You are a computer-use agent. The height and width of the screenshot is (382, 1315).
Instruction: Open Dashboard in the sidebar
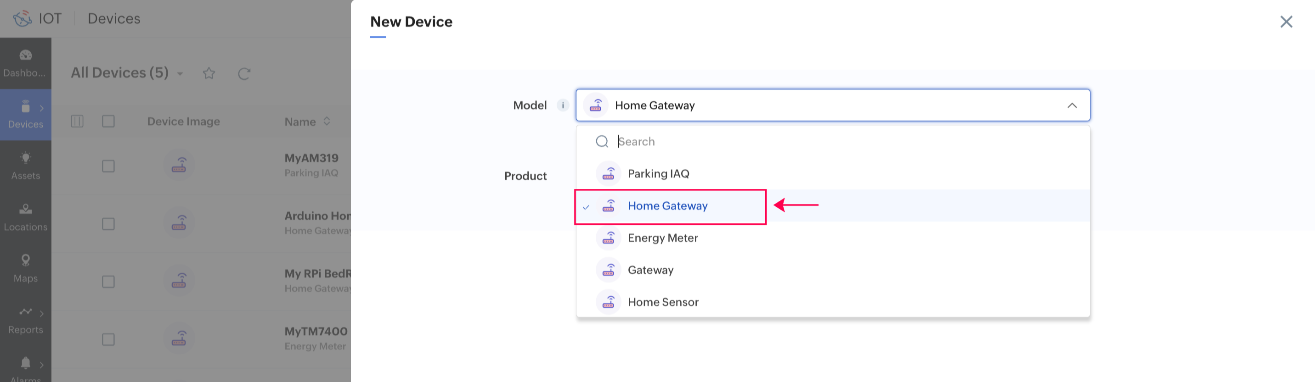pos(26,63)
